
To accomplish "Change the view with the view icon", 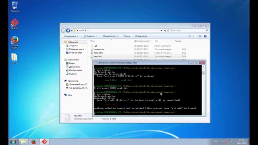I will coord(190,36).
